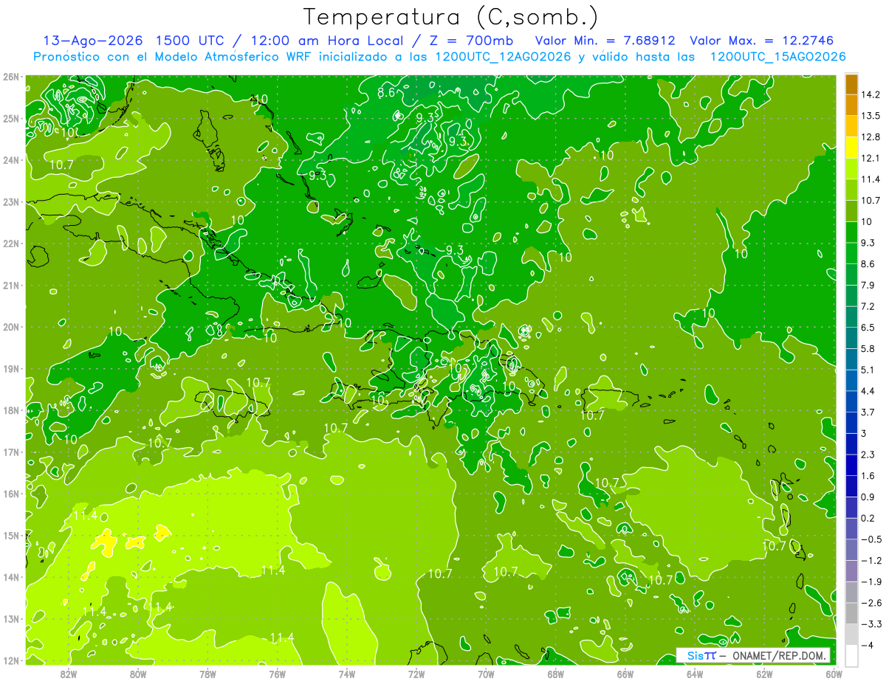Viewport: 886px width, 684px height.
Task: Click the 60W longitude axis label
Action: (x=834, y=674)
